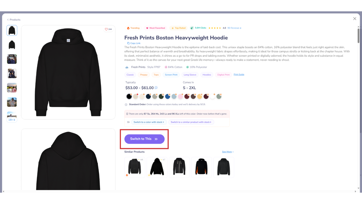Open See More similar products
The height and width of the screenshot is (204, 362).
pyautogui.click(x=228, y=152)
